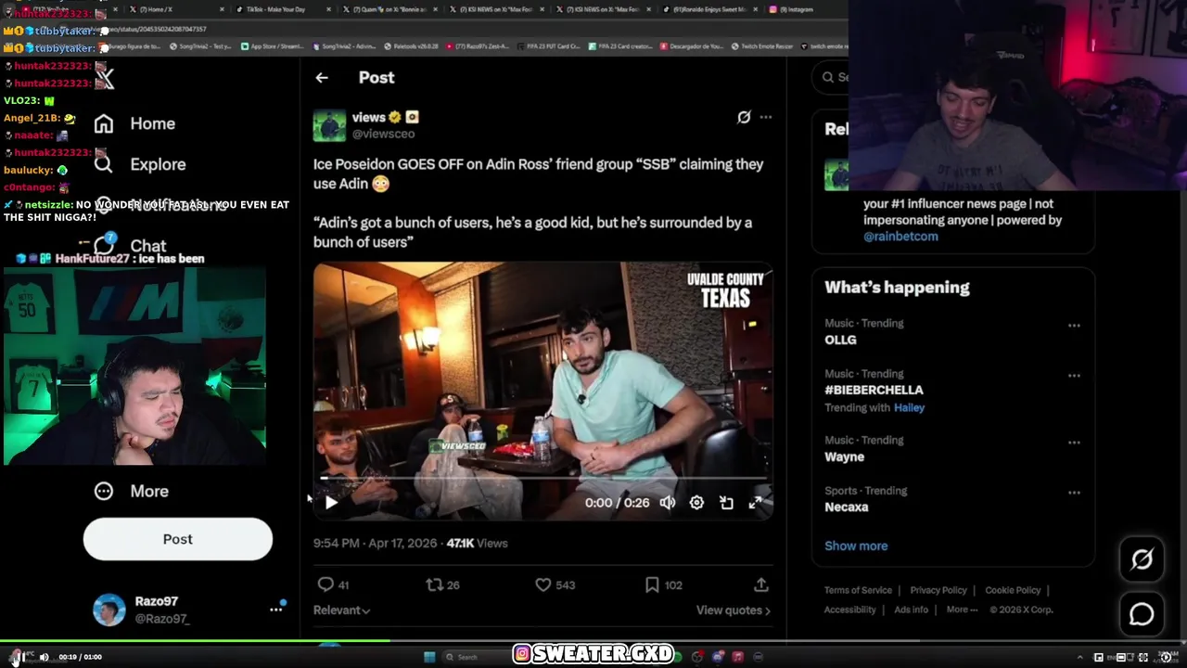
Task: Open the @rainbetcom mention link
Action: 900,237
